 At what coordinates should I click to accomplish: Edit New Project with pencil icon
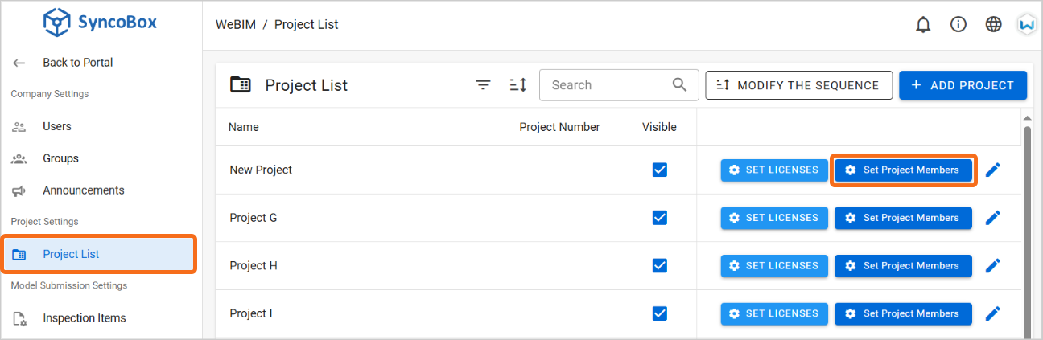[x=993, y=170]
